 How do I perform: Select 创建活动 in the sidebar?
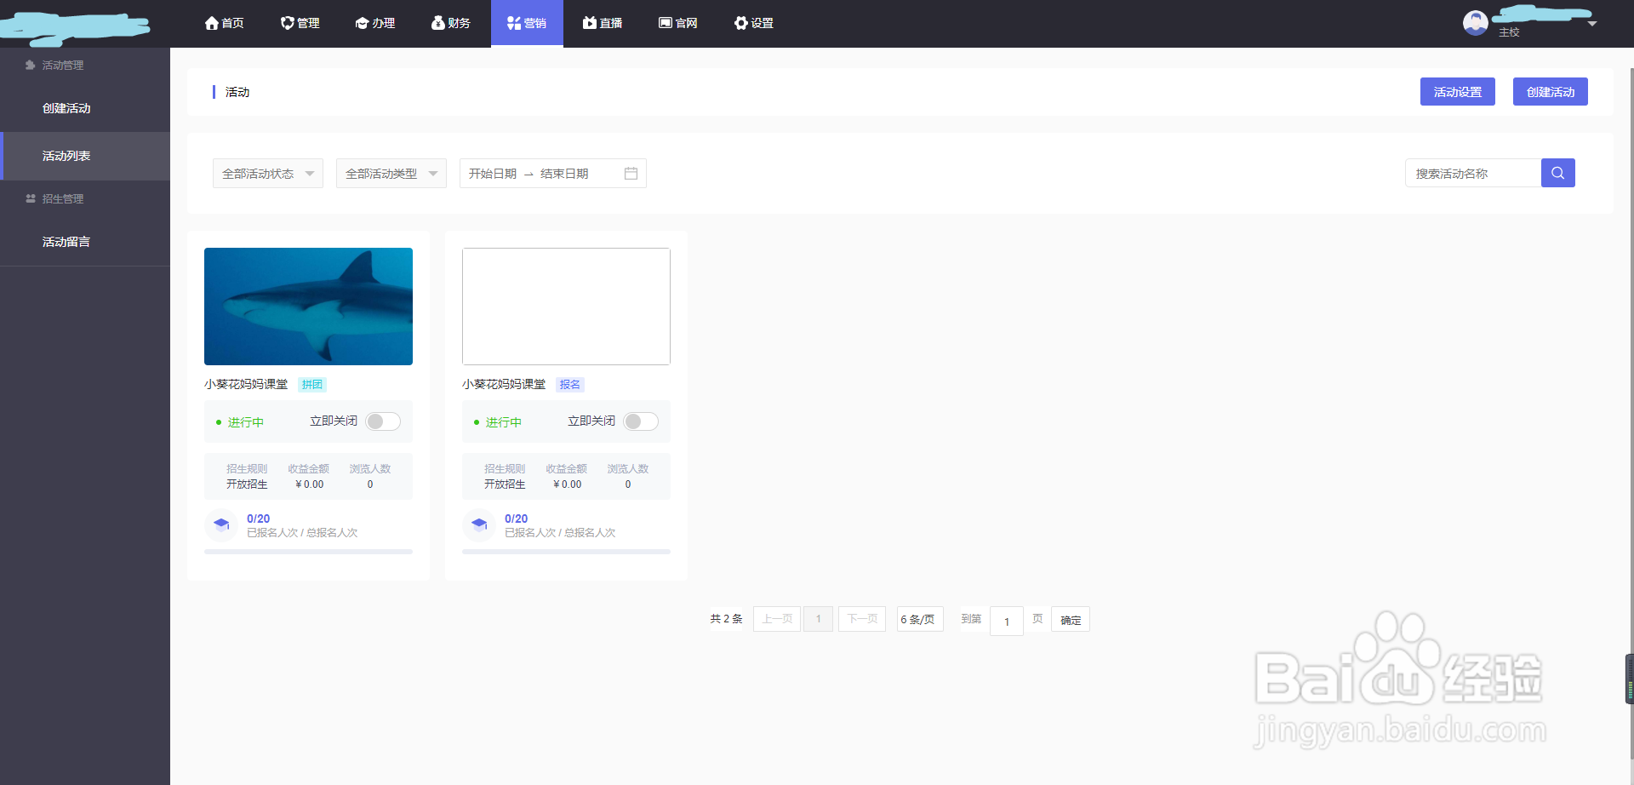[x=67, y=108]
